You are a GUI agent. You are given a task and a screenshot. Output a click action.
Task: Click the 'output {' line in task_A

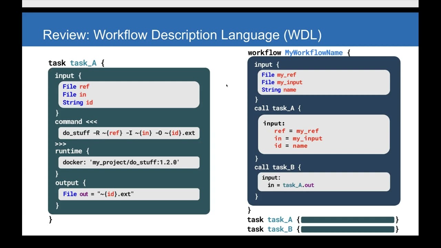71,183
